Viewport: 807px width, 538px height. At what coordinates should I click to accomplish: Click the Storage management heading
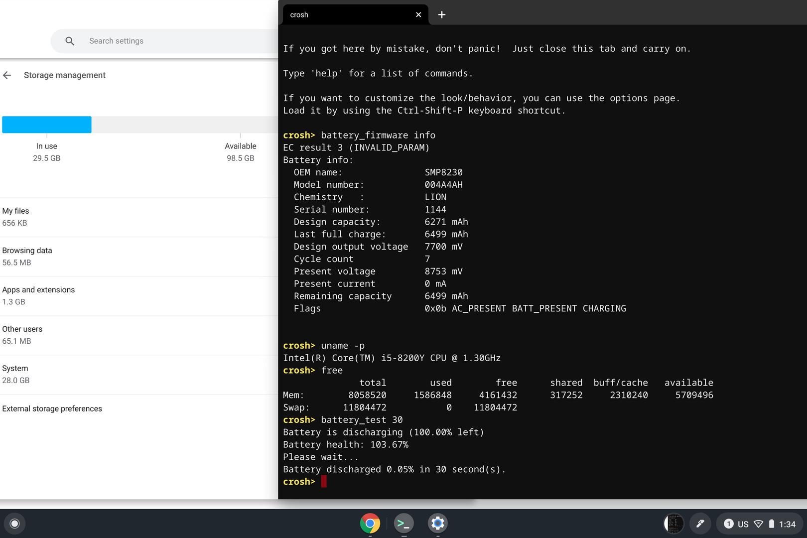point(65,75)
